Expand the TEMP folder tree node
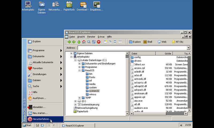Viewport: 214px width, 128px height. pos(79,98)
